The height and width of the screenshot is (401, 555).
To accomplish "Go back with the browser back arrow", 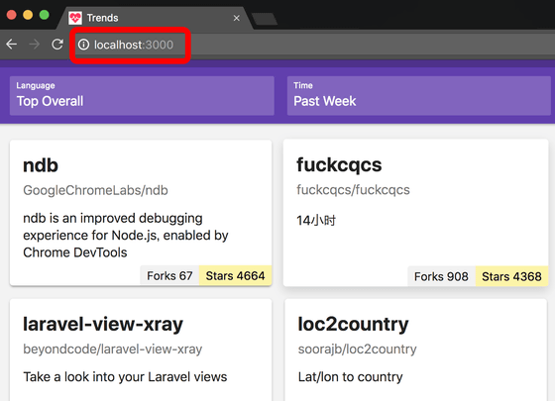I will tap(12, 45).
